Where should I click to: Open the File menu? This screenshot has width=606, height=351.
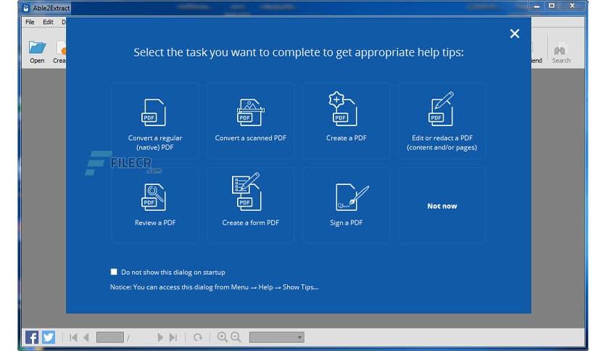pos(30,22)
